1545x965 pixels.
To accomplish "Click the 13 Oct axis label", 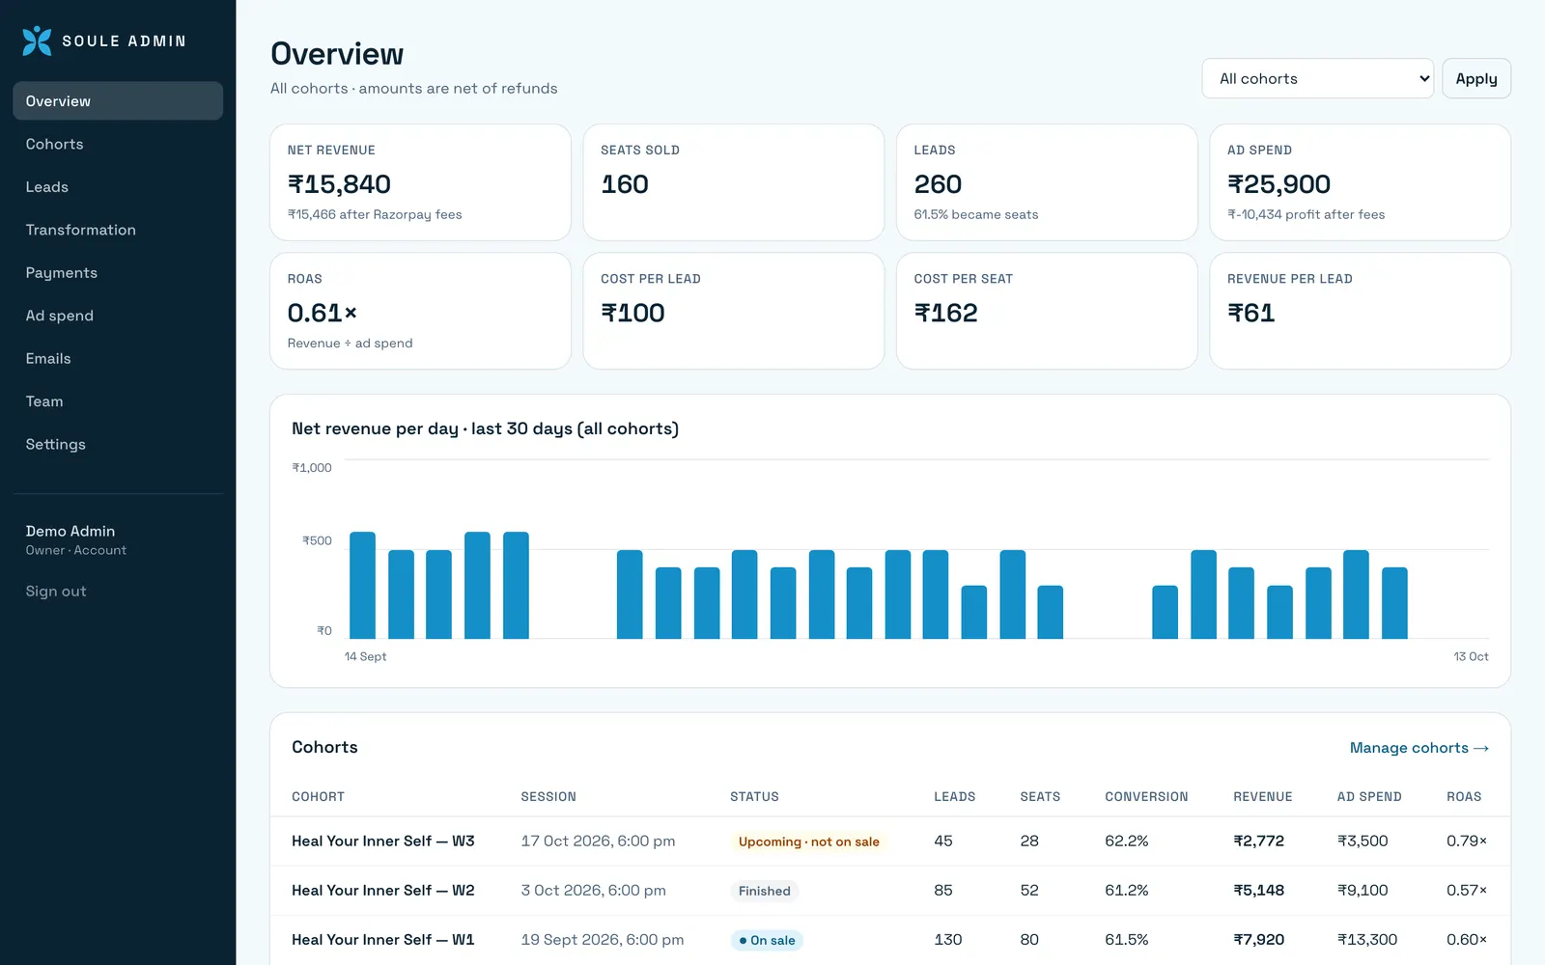I will point(1471,656).
